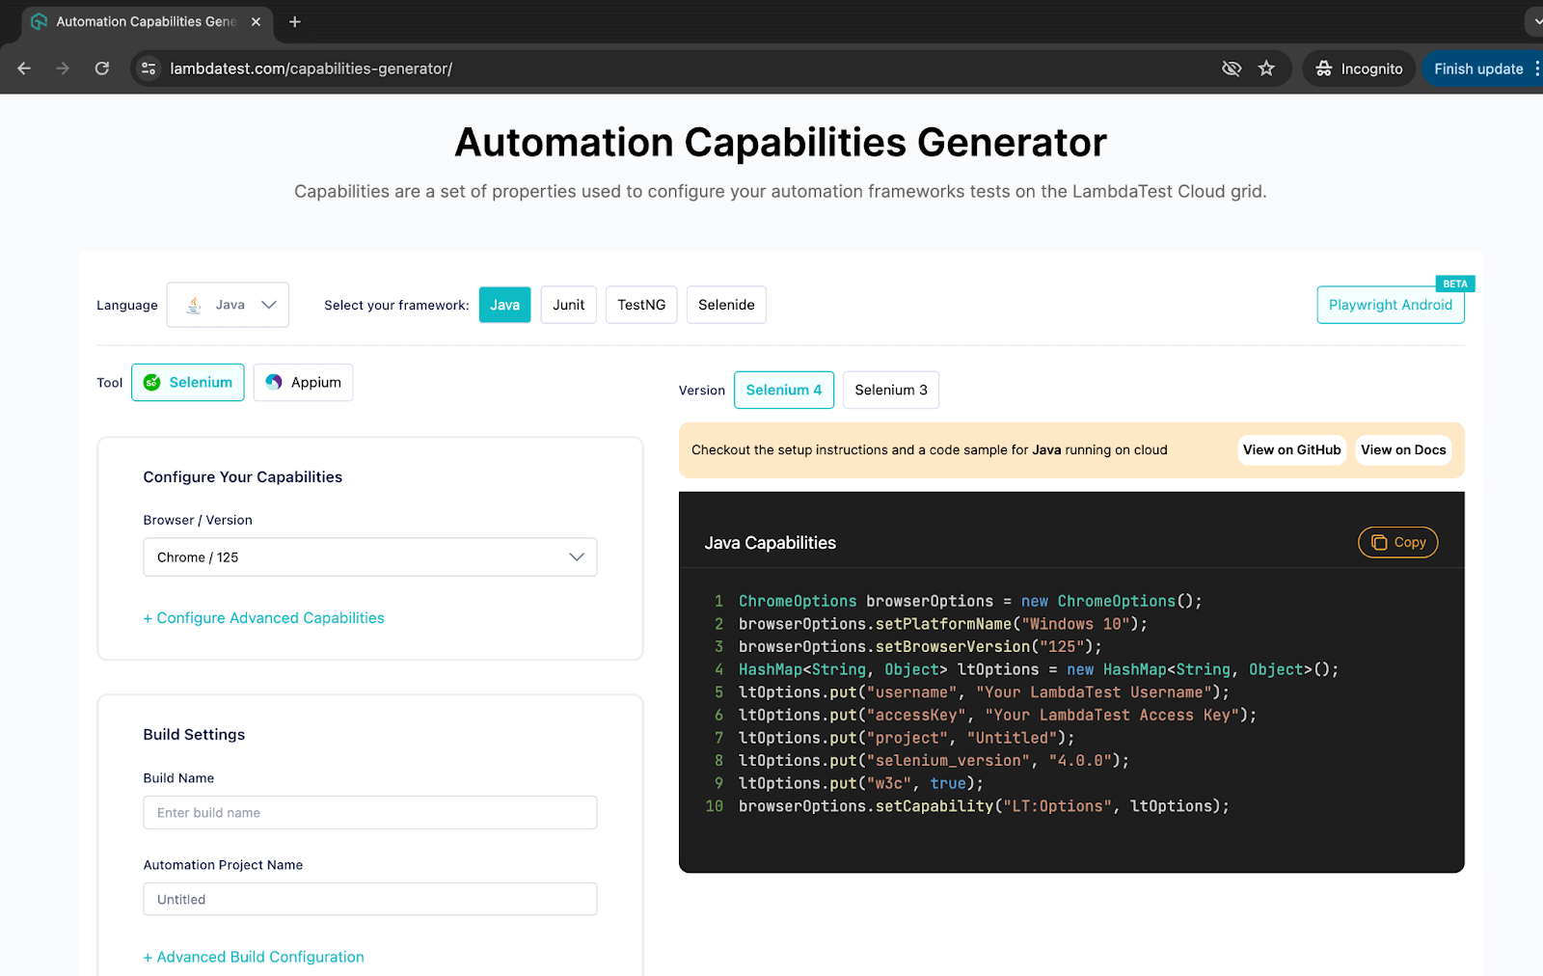Image resolution: width=1543 pixels, height=976 pixels.
Task: Expand Configure Advanced Capabilities
Action: pos(263,618)
